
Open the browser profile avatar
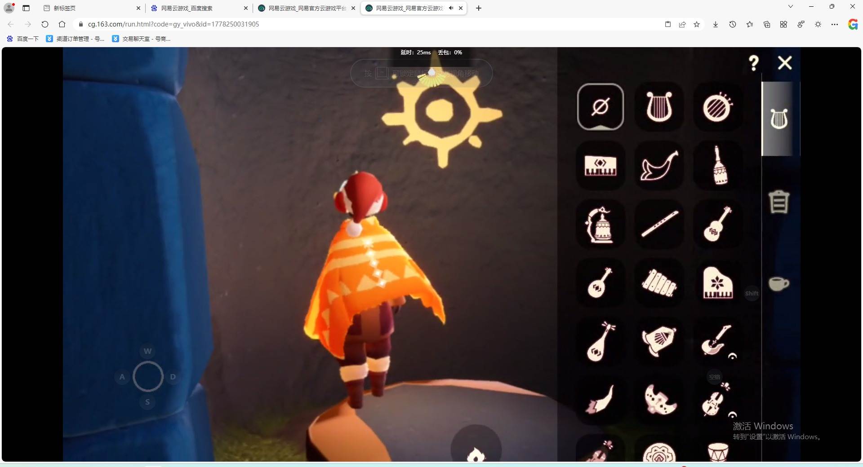[9, 8]
